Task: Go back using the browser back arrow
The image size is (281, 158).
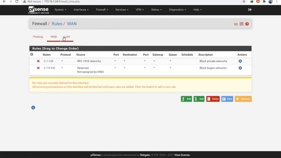Action: click(x=4, y=1)
